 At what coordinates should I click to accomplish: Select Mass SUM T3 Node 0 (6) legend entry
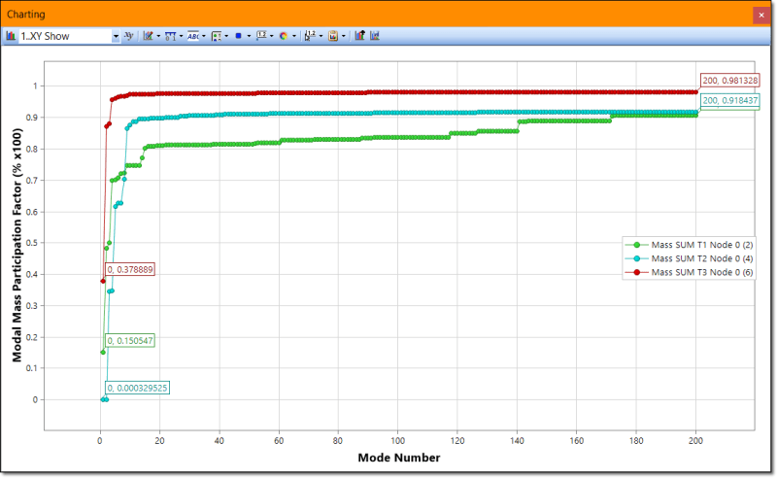689,272
